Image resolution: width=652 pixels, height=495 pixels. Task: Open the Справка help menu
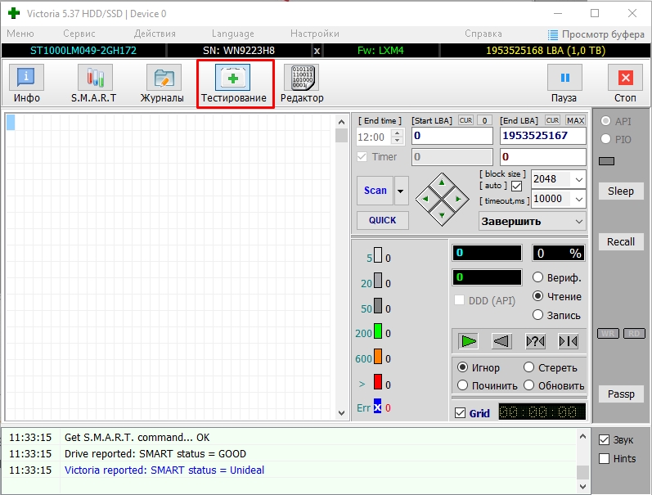coord(483,34)
